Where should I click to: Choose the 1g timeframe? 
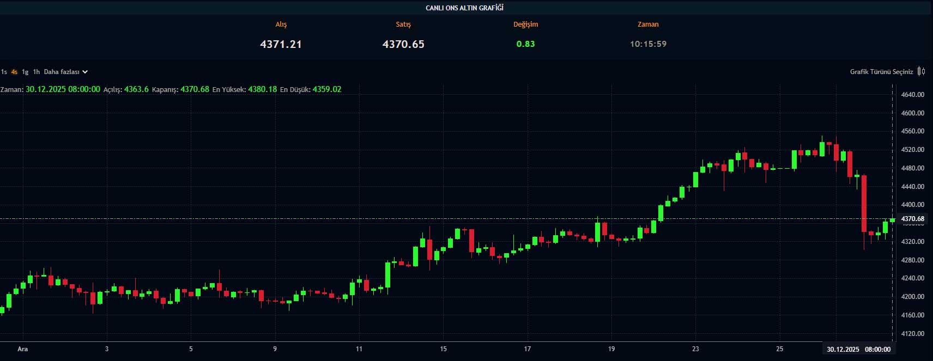point(25,72)
